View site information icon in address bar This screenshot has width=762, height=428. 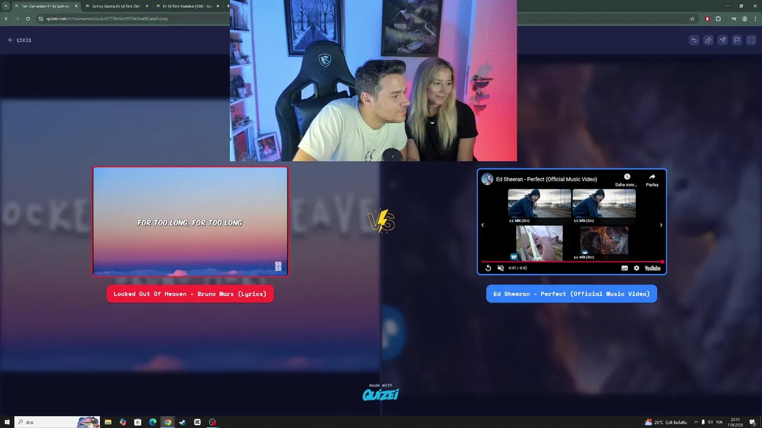[x=41, y=18]
